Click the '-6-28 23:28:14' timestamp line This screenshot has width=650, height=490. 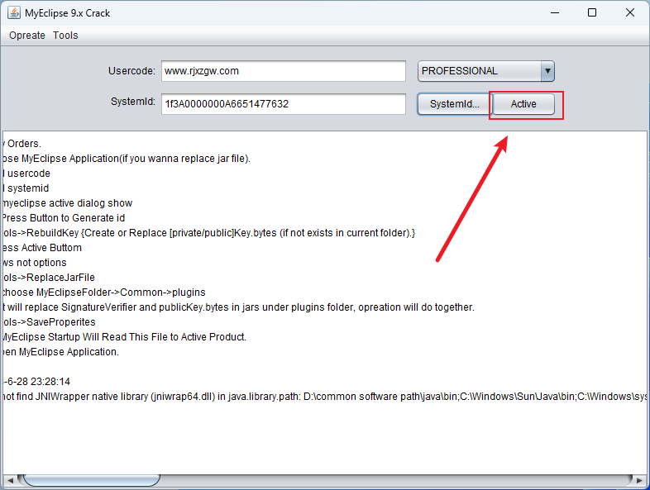coord(36,382)
